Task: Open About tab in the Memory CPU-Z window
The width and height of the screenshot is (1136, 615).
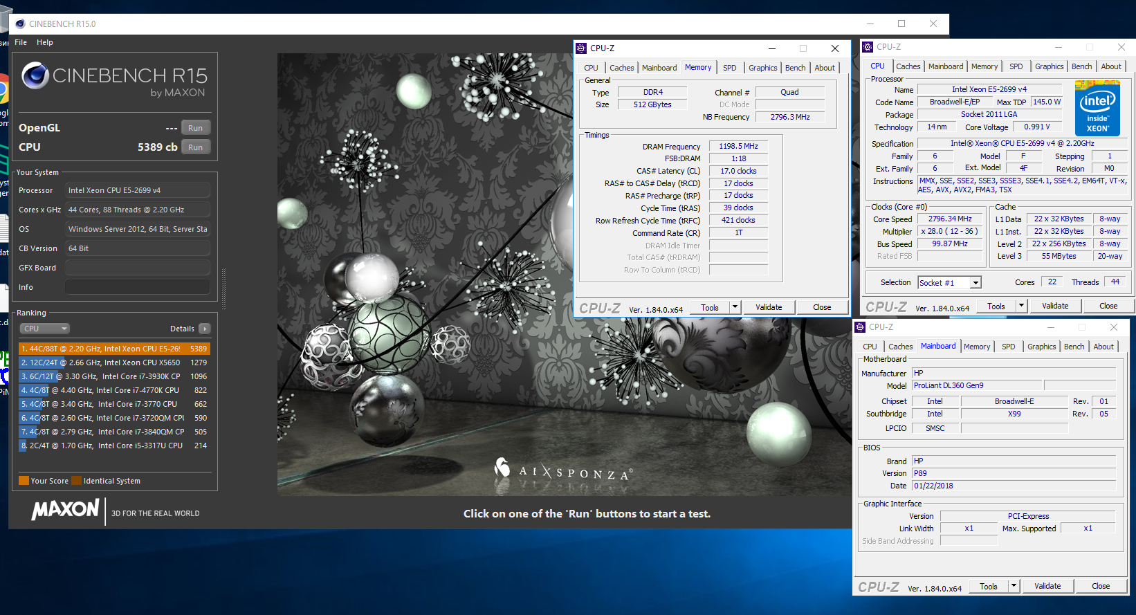Action: (x=825, y=68)
